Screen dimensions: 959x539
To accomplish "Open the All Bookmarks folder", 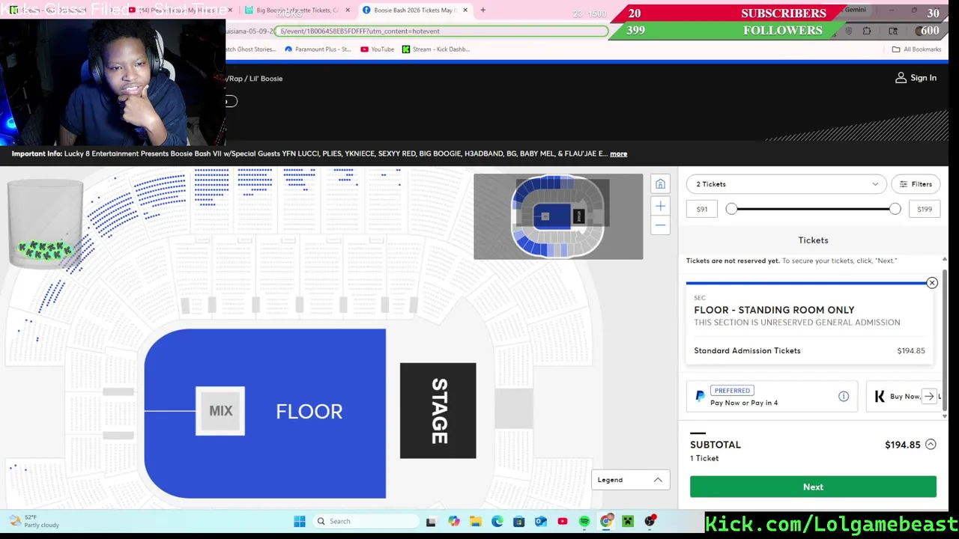I will (916, 49).
